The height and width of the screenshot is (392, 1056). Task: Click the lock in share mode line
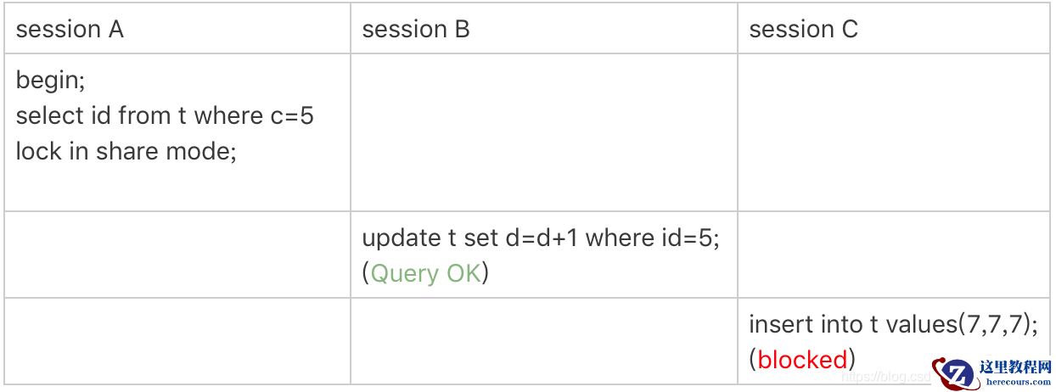point(126,151)
